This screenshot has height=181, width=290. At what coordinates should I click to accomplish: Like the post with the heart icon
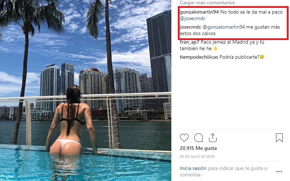click(184, 138)
